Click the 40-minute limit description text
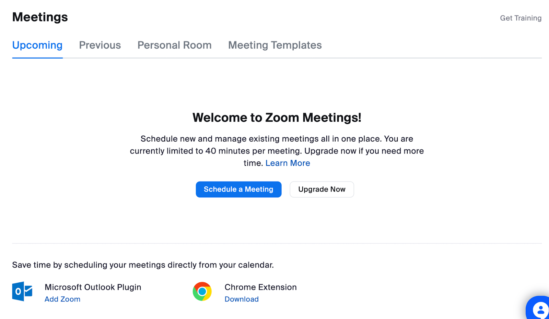 [x=277, y=151]
